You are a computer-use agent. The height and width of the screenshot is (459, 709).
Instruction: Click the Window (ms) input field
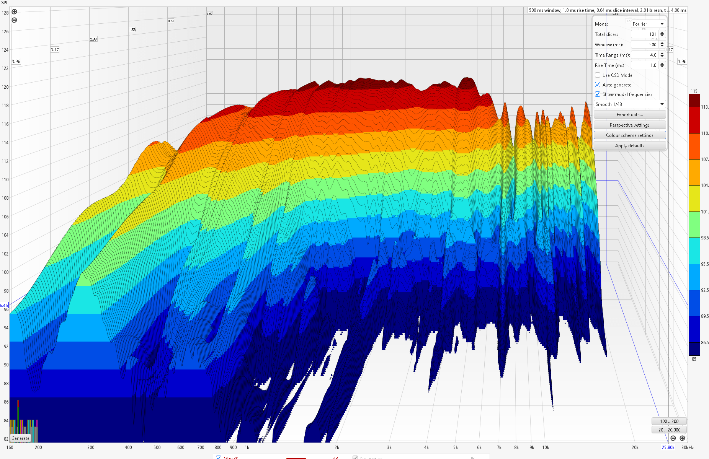point(645,45)
